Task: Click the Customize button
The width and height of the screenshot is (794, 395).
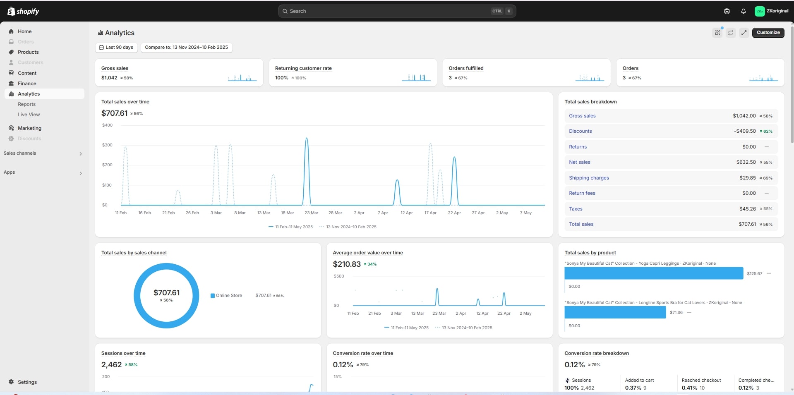Action: pyautogui.click(x=768, y=33)
